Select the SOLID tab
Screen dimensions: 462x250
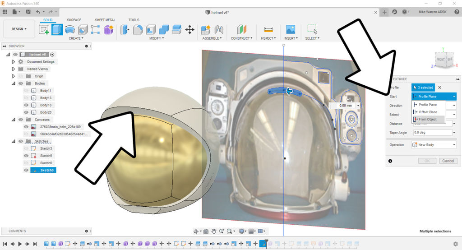coord(48,20)
